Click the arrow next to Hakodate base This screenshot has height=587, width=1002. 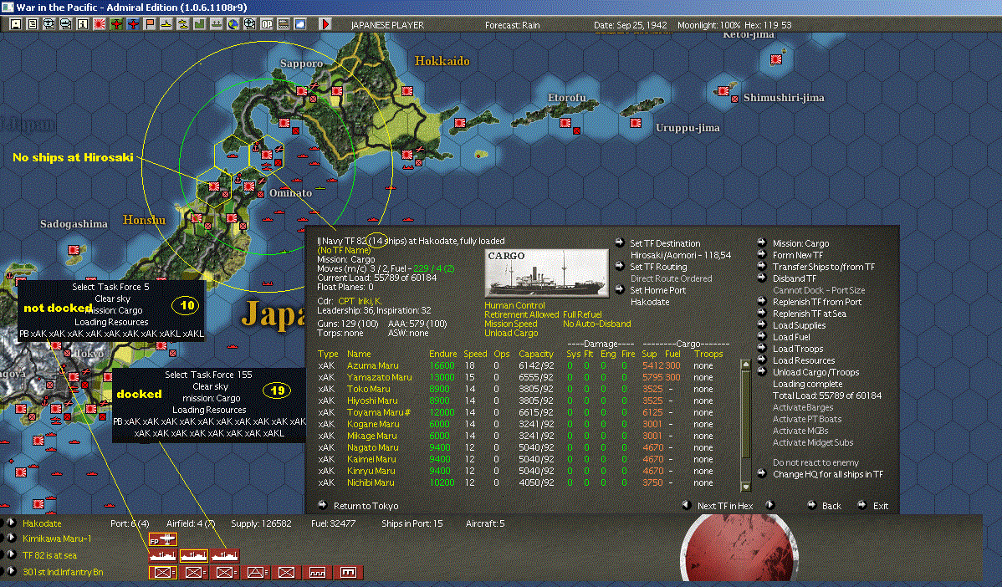point(11,523)
